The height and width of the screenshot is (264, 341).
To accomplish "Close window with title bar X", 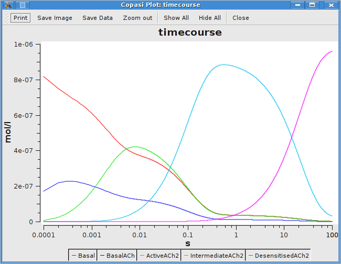I will pos(331,5).
